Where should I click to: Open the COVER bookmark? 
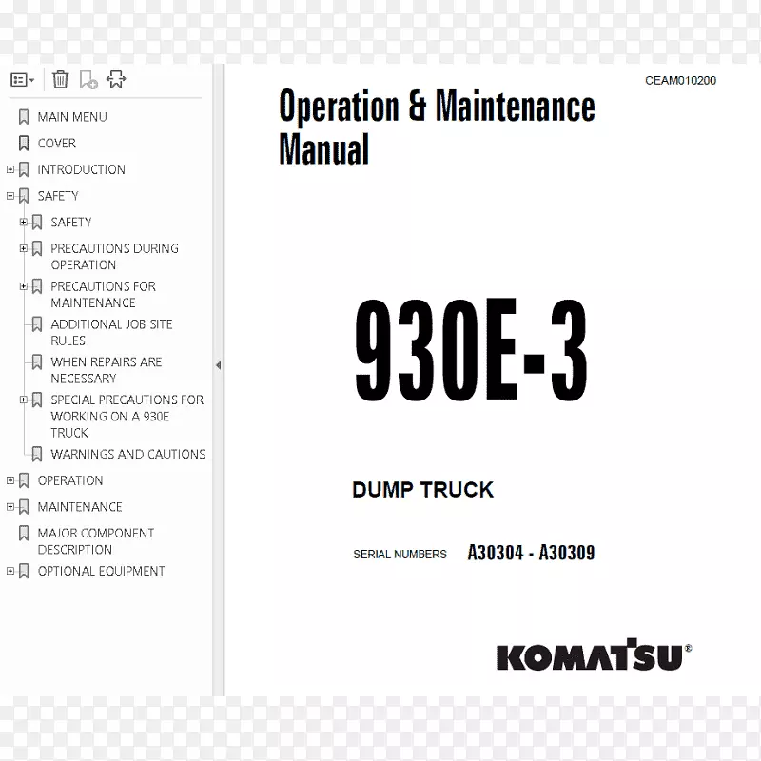click(57, 144)
